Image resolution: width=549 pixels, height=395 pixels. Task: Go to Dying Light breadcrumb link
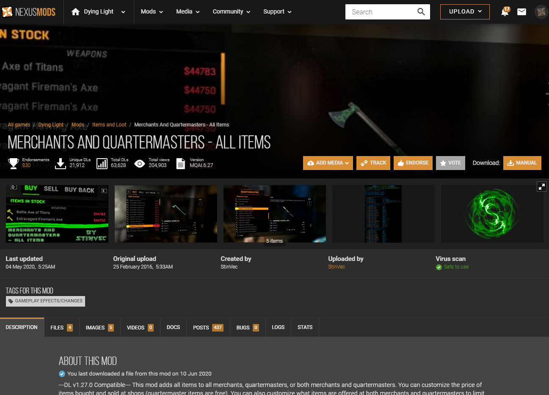pos(51,125)
